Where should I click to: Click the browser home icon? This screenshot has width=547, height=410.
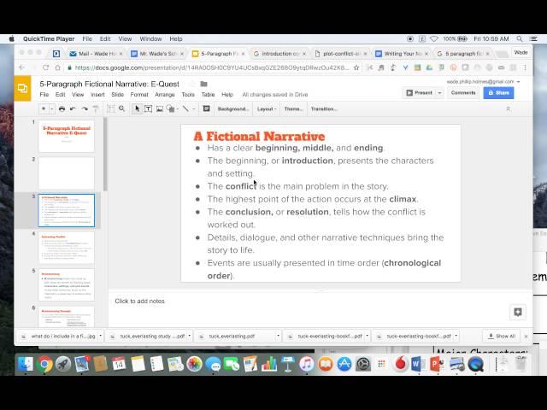[x=58, y=67]
